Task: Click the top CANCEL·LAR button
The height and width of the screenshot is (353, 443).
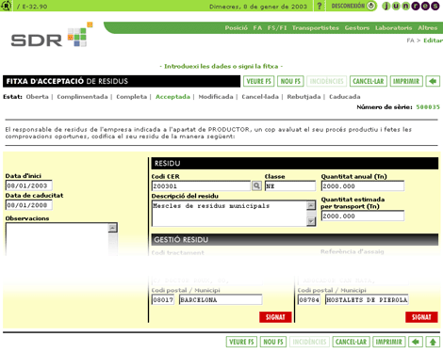Action: [369, 81]
